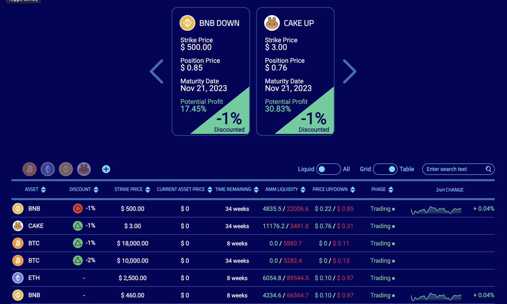Screen dimensions: 507x304
Task: Click BTC icon in $18,000.00 strike row
Action: tap(18, 243)
